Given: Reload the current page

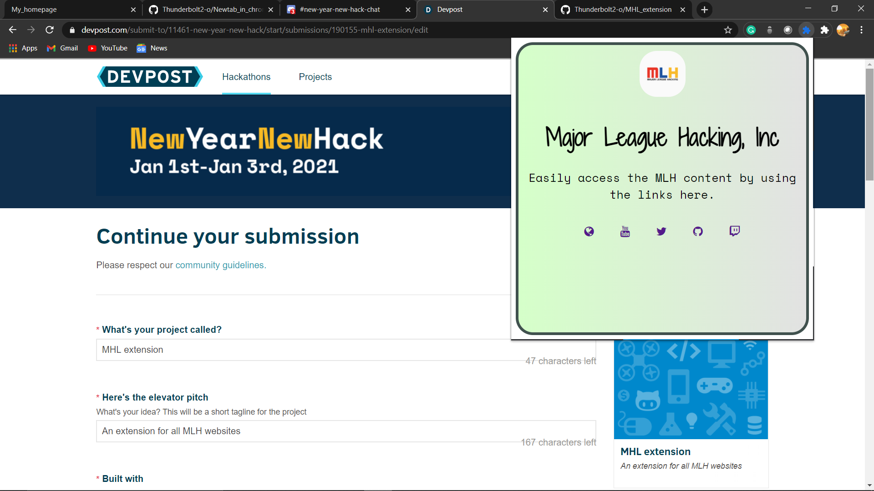Looking at the screenshot, I should click(x=50, y=30).
